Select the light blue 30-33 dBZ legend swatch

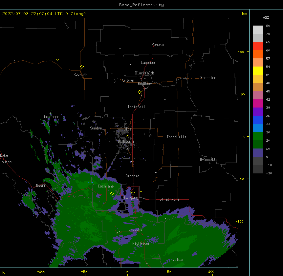(x=258, y=128)
